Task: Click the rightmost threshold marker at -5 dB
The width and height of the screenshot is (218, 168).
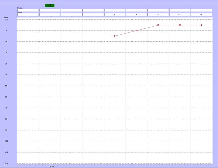Action: pos(201,25)
